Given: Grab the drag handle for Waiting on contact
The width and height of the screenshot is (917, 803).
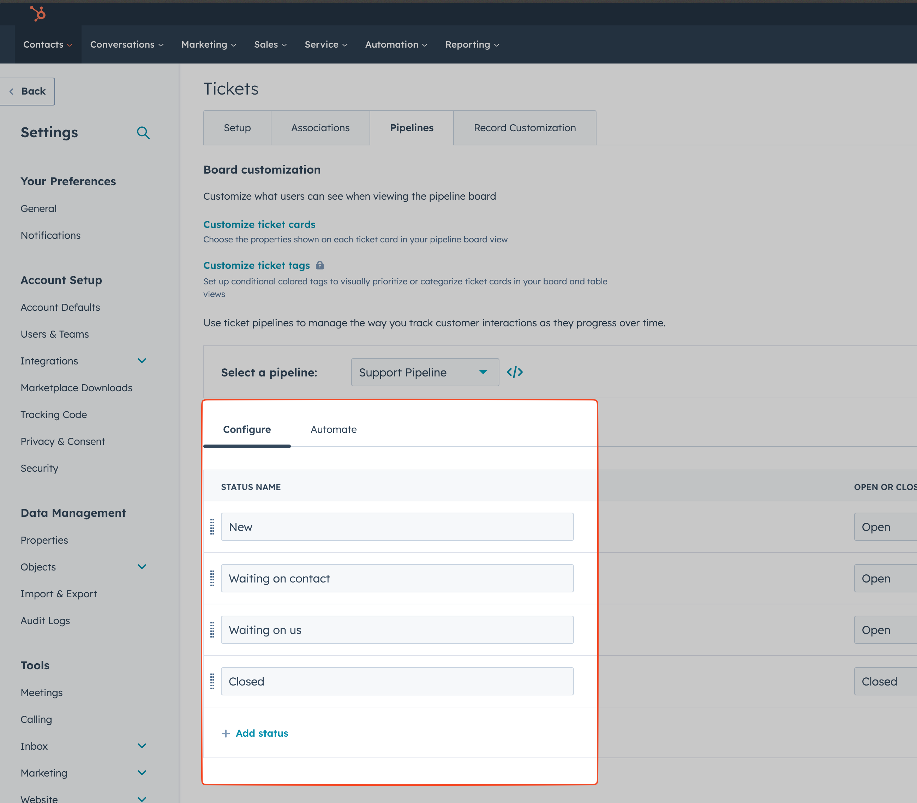Looking at the screenshot, I should click(x=212, y=579).
